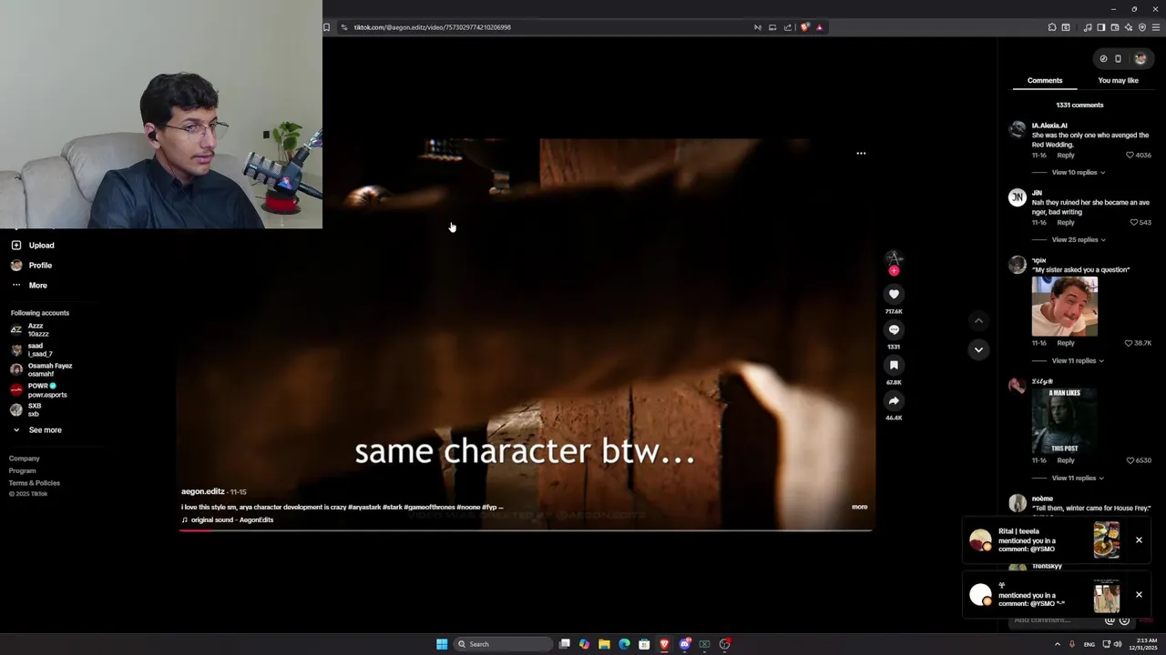
Task: Expand the video caption with more
Action: [859, 507]
